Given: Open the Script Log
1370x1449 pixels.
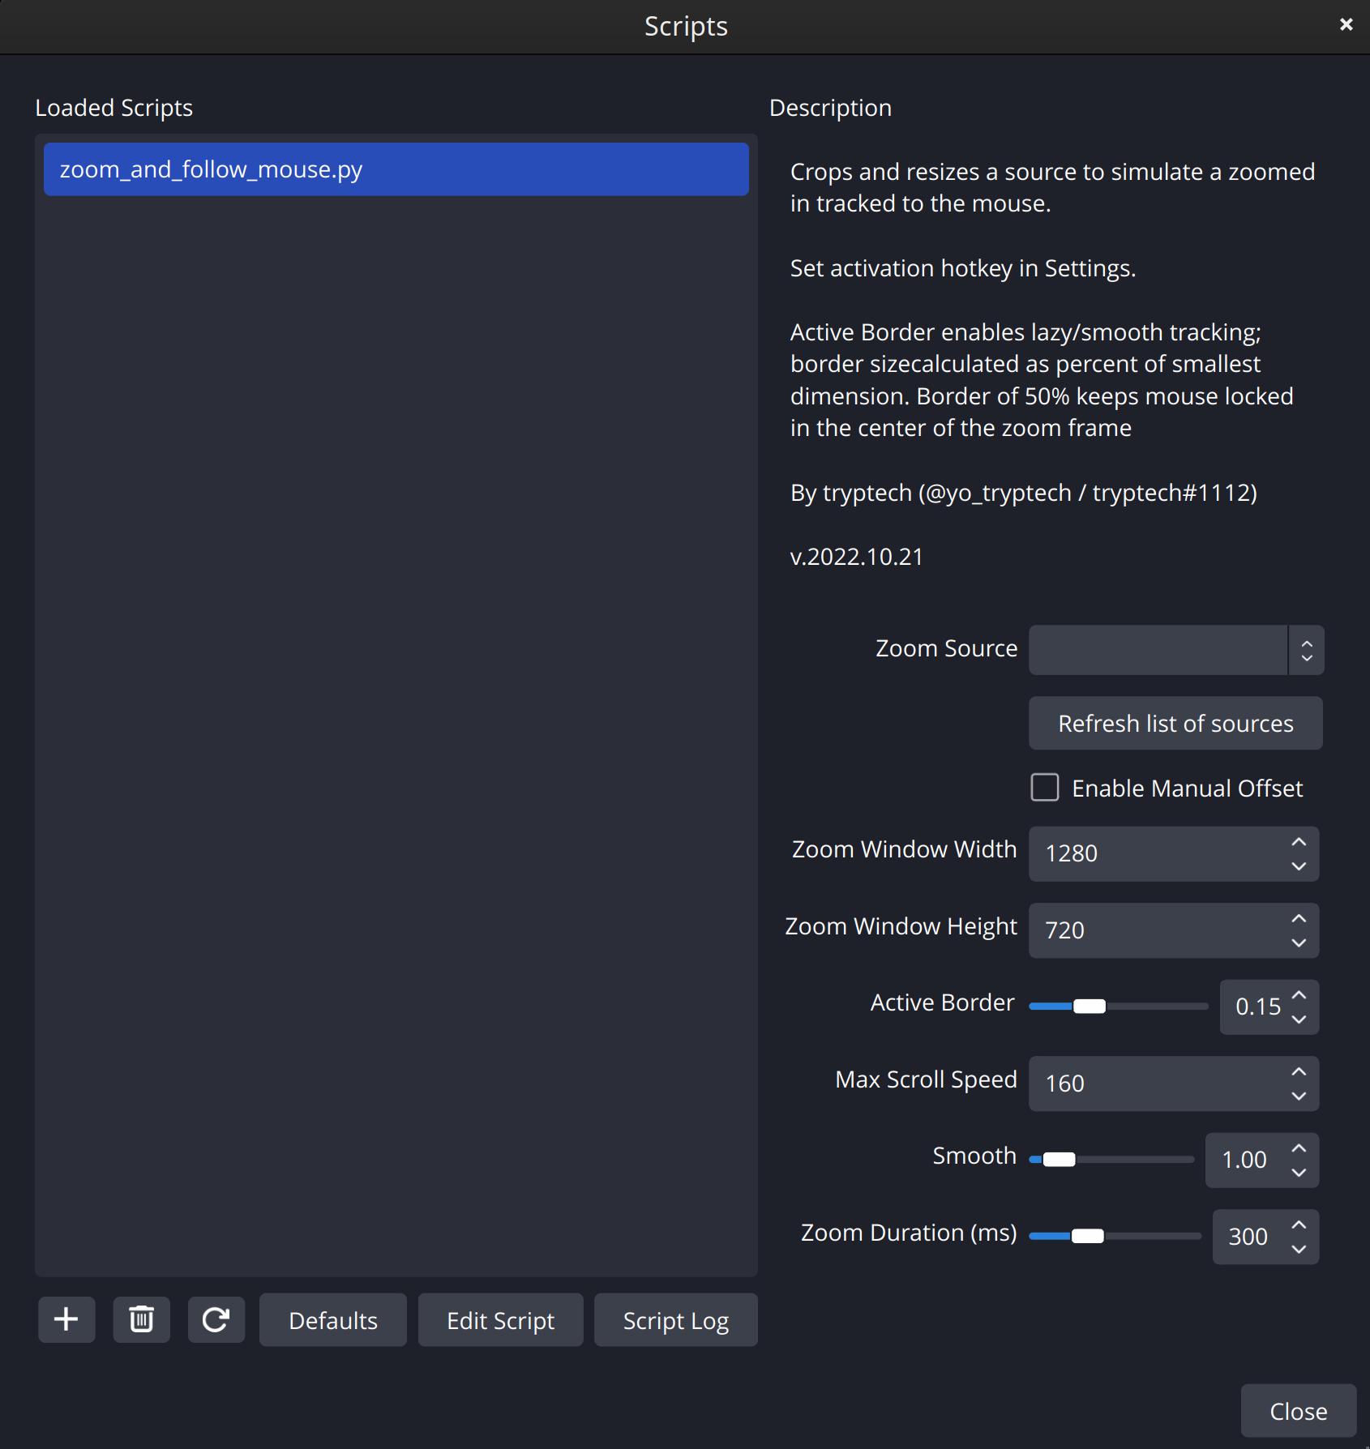Looking at the screenshot, I should coord(675,1319).
